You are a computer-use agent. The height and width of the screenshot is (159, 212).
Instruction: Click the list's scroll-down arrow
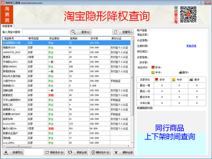tap(132, 143)
